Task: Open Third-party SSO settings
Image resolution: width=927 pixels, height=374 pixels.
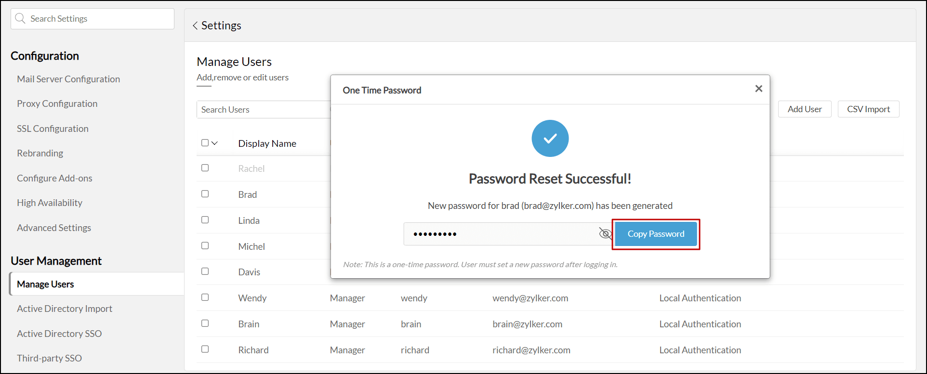Action: (x=49, y=358)
